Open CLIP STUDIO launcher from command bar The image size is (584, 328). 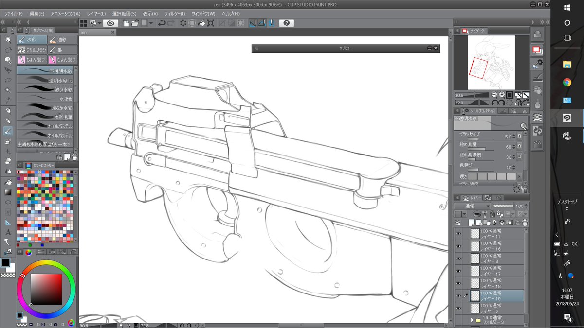[x=110, y=23]
